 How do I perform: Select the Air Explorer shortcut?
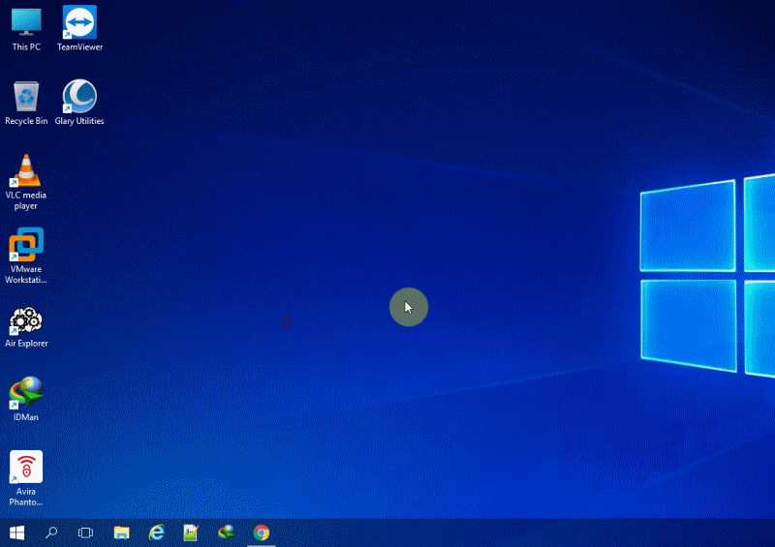26,326
